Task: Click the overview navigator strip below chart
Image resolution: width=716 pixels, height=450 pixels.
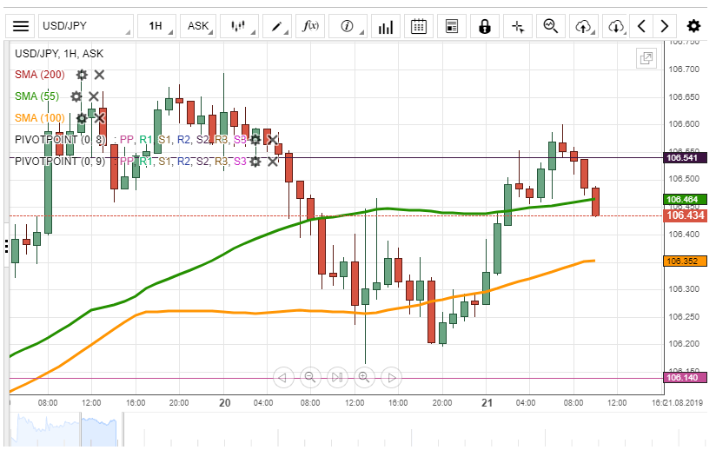Action: coord(330,430)
